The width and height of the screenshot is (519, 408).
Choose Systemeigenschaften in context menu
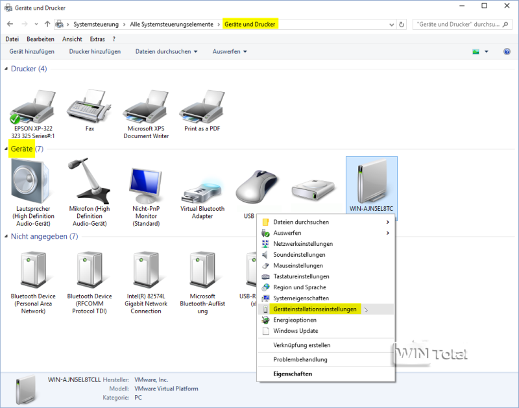326,298
